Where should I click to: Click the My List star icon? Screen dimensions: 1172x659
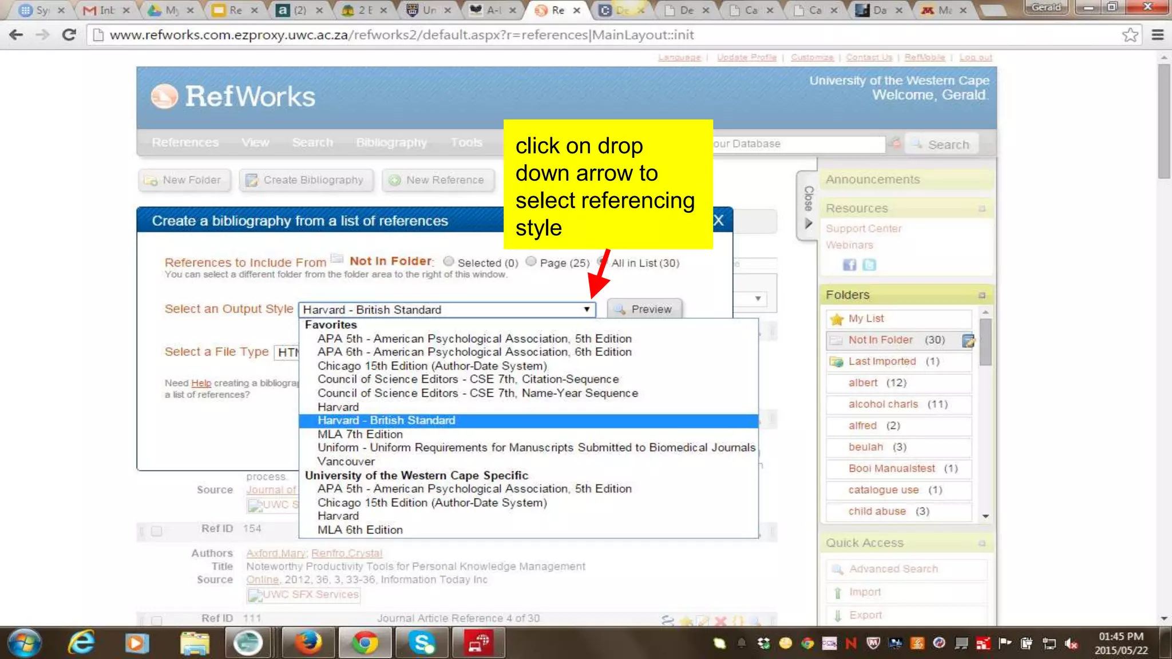(x=837, y=319)
